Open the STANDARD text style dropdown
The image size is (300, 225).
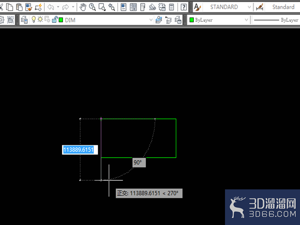coord(249,7)
